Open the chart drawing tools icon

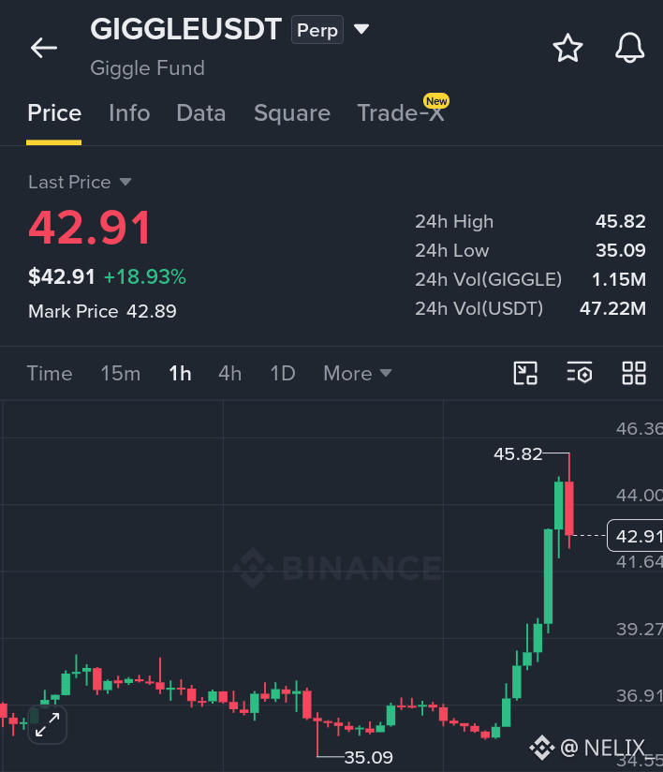tap(525, 373)
